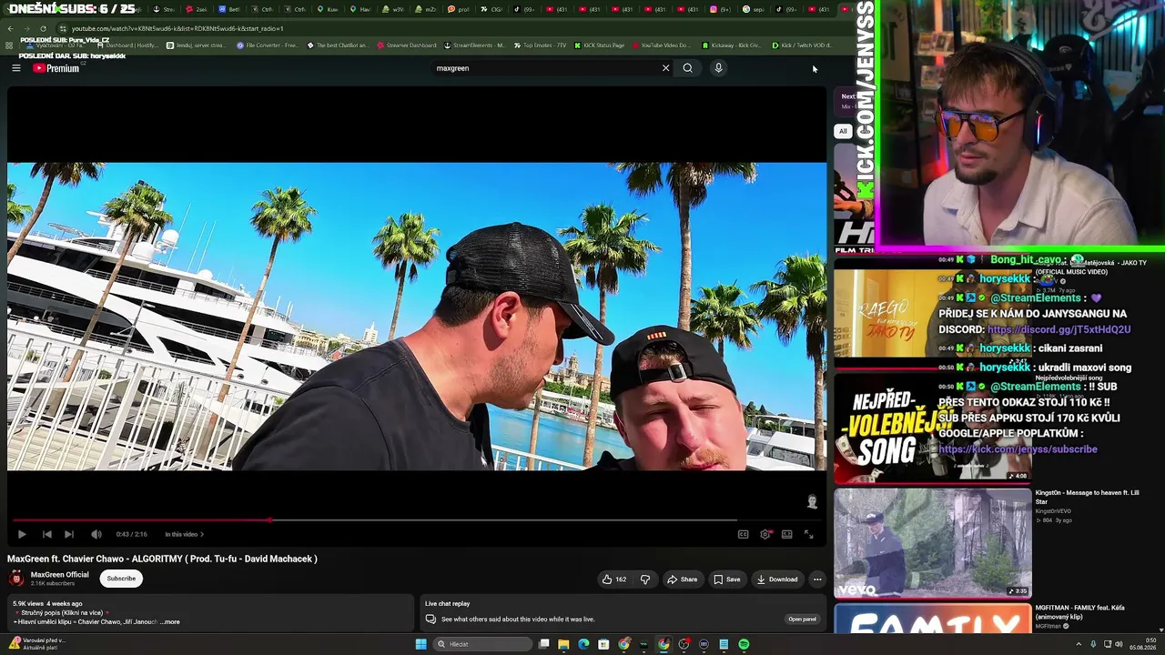Run search with the magnifier button
Screen dimensions: 1165x655
[688, 68]
